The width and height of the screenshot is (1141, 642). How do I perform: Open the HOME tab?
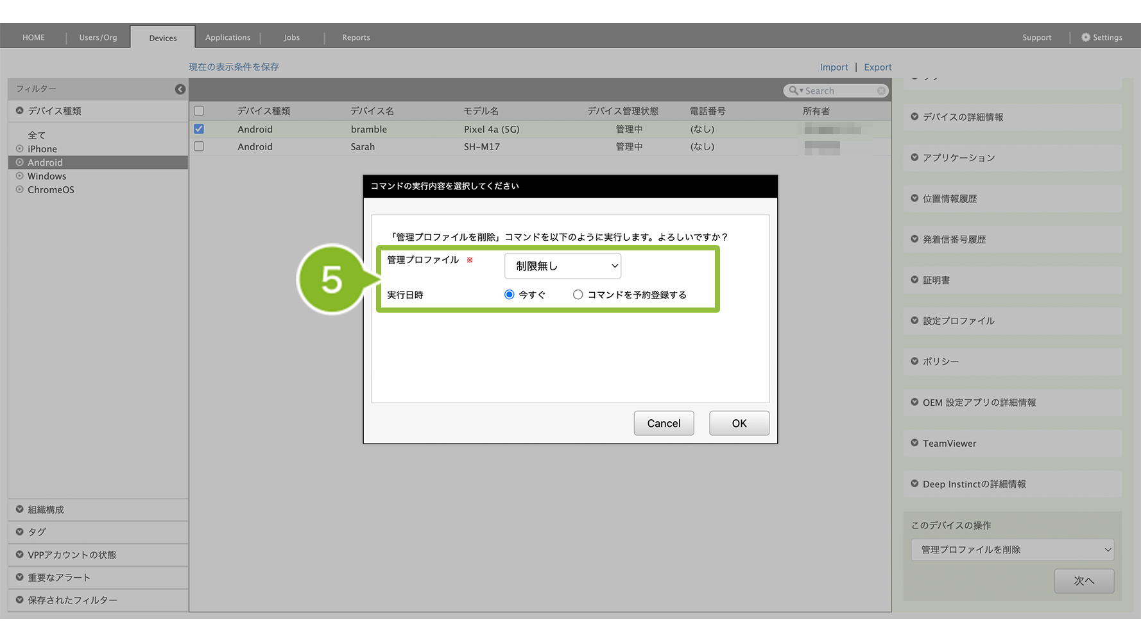click(x=33, y=37)
